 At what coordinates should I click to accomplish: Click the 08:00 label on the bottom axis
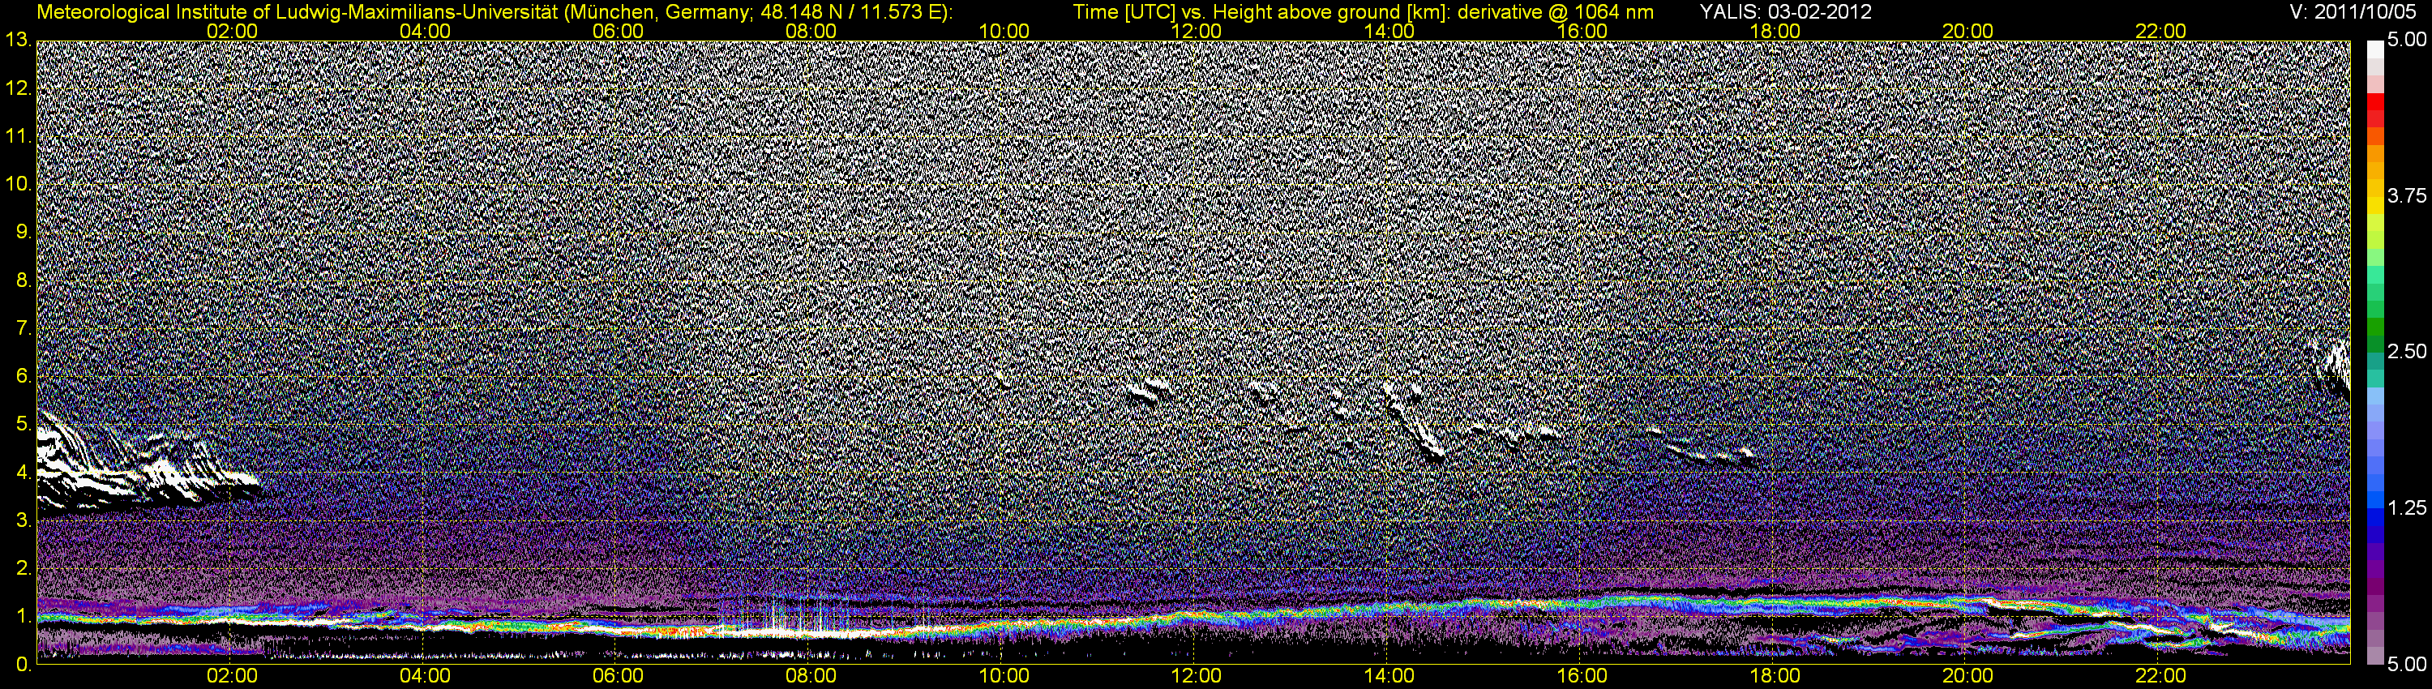click(x=811, y=676)
